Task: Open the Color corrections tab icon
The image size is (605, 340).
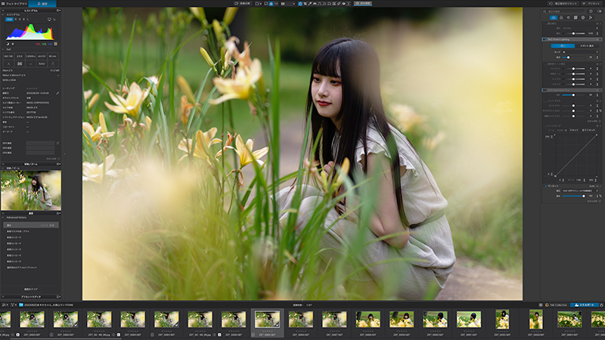Action: coord(561,17)
